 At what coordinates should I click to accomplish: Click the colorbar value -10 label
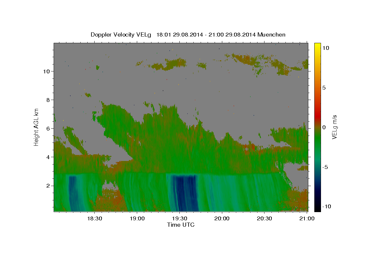click(326, 206)
